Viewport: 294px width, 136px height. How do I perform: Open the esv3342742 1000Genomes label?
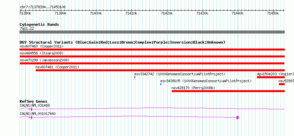pos(180,74)
